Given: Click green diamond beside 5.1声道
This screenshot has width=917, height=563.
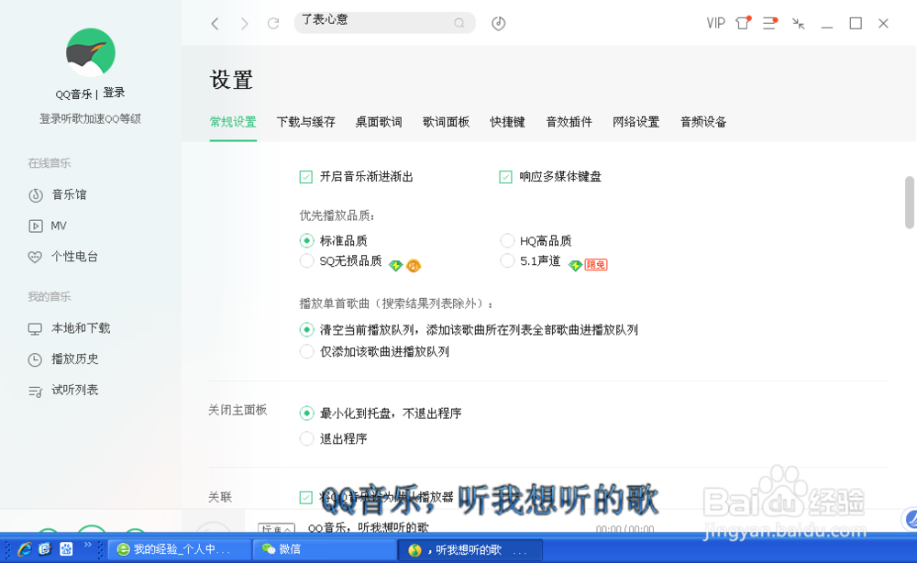Looking at the screenshot, I should click(576, 265).
